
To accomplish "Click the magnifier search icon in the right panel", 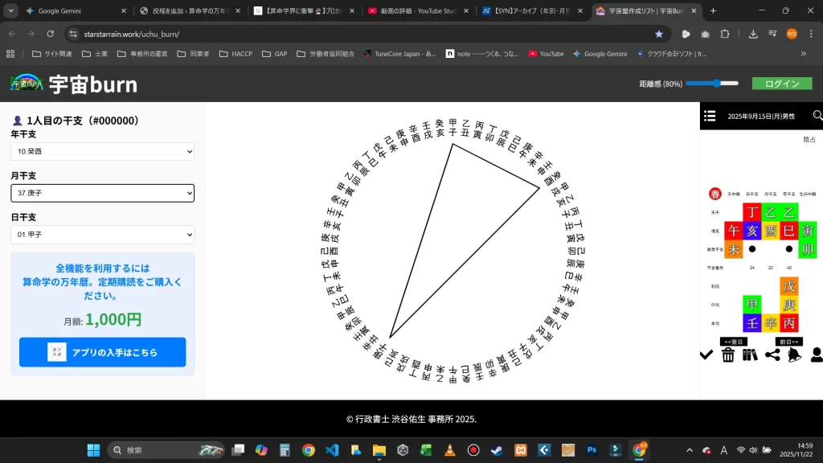I will tap(817, 116).
